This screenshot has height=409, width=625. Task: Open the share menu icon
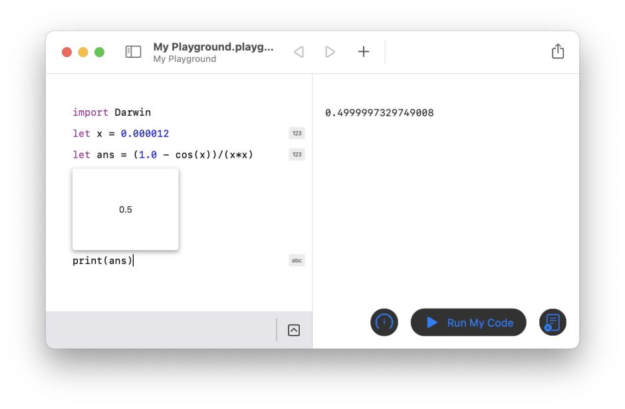[557, 52]
